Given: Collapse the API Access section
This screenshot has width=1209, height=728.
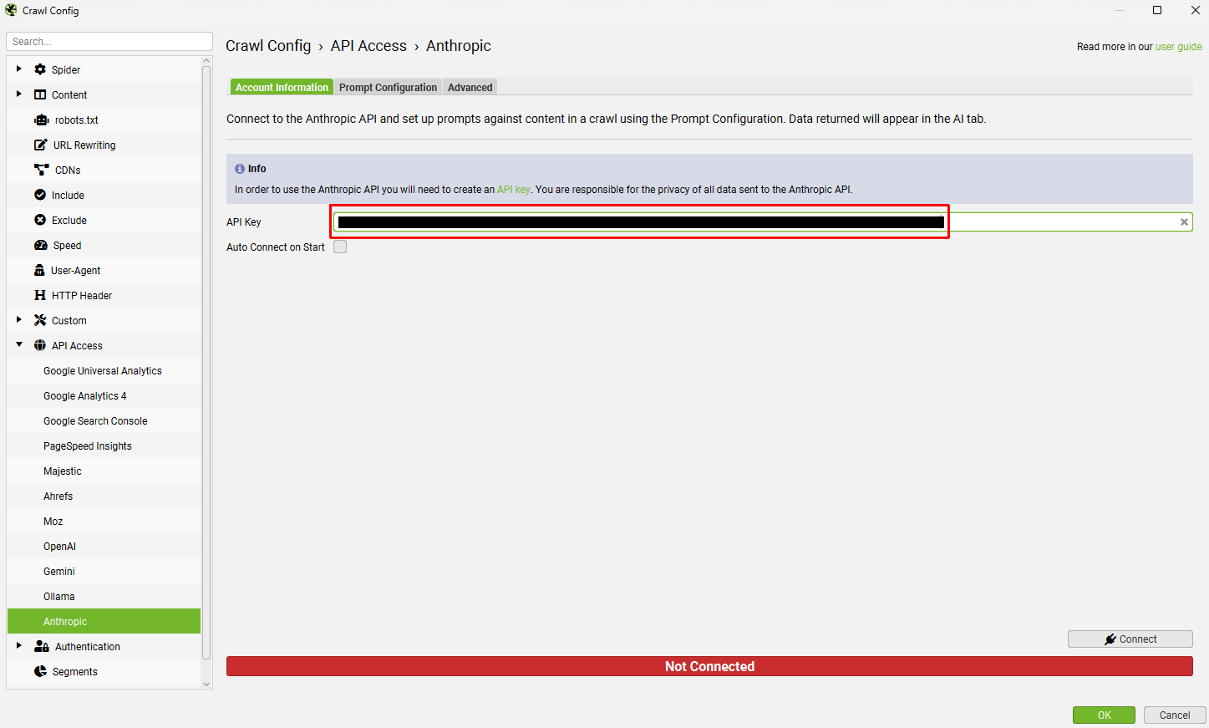Looking at the screenshot, I should pyautogui.click(x=18, y=345).
